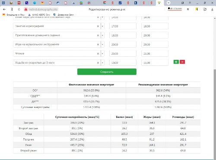The image size is (216, 160).
Task: Click the address bar individ.demography.site
Action: pos(43,10)
